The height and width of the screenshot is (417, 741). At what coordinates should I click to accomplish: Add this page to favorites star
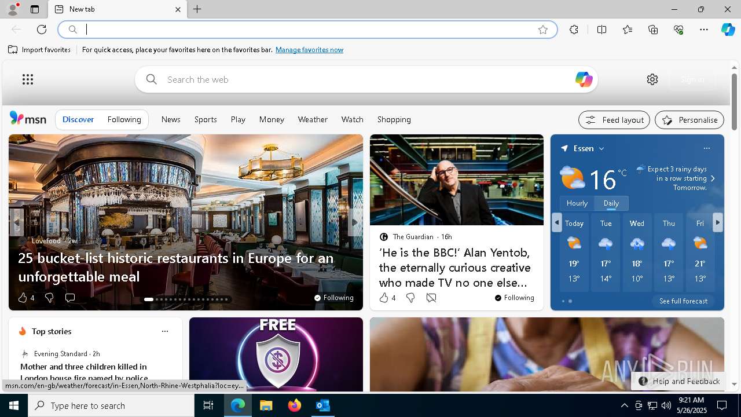(x=543, y=30)
